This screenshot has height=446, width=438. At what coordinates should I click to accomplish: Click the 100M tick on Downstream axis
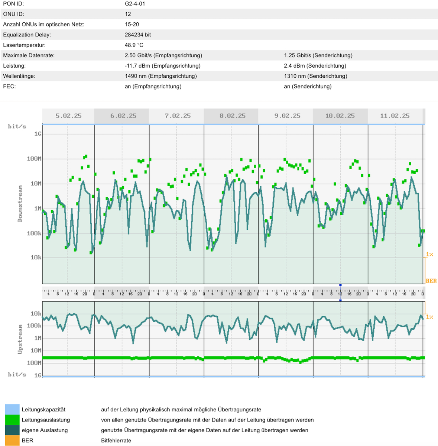coord(34,159)
